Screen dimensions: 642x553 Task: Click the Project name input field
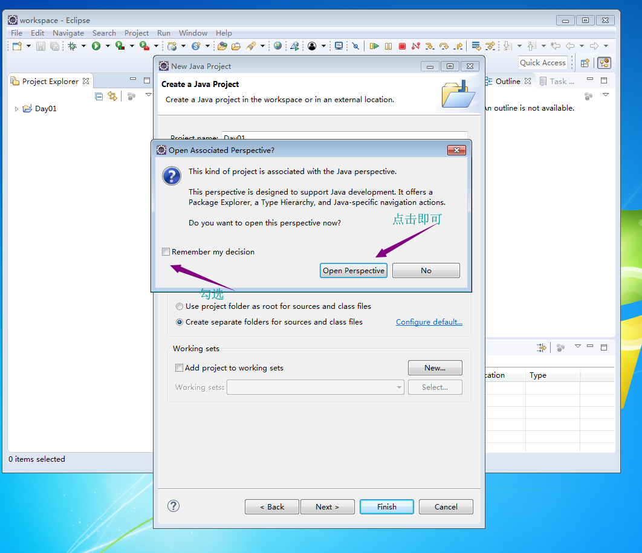pos(345,136)
